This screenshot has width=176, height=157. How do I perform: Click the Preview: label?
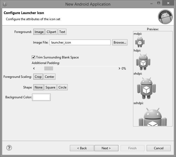[153, 29]
